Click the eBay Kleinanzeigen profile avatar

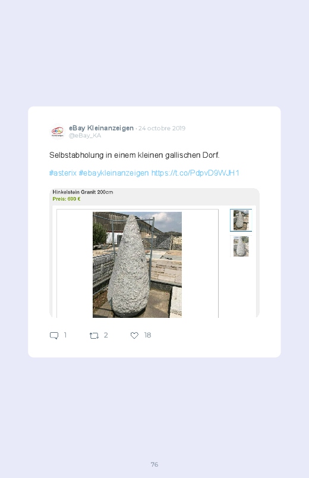(x=57, y=132)
